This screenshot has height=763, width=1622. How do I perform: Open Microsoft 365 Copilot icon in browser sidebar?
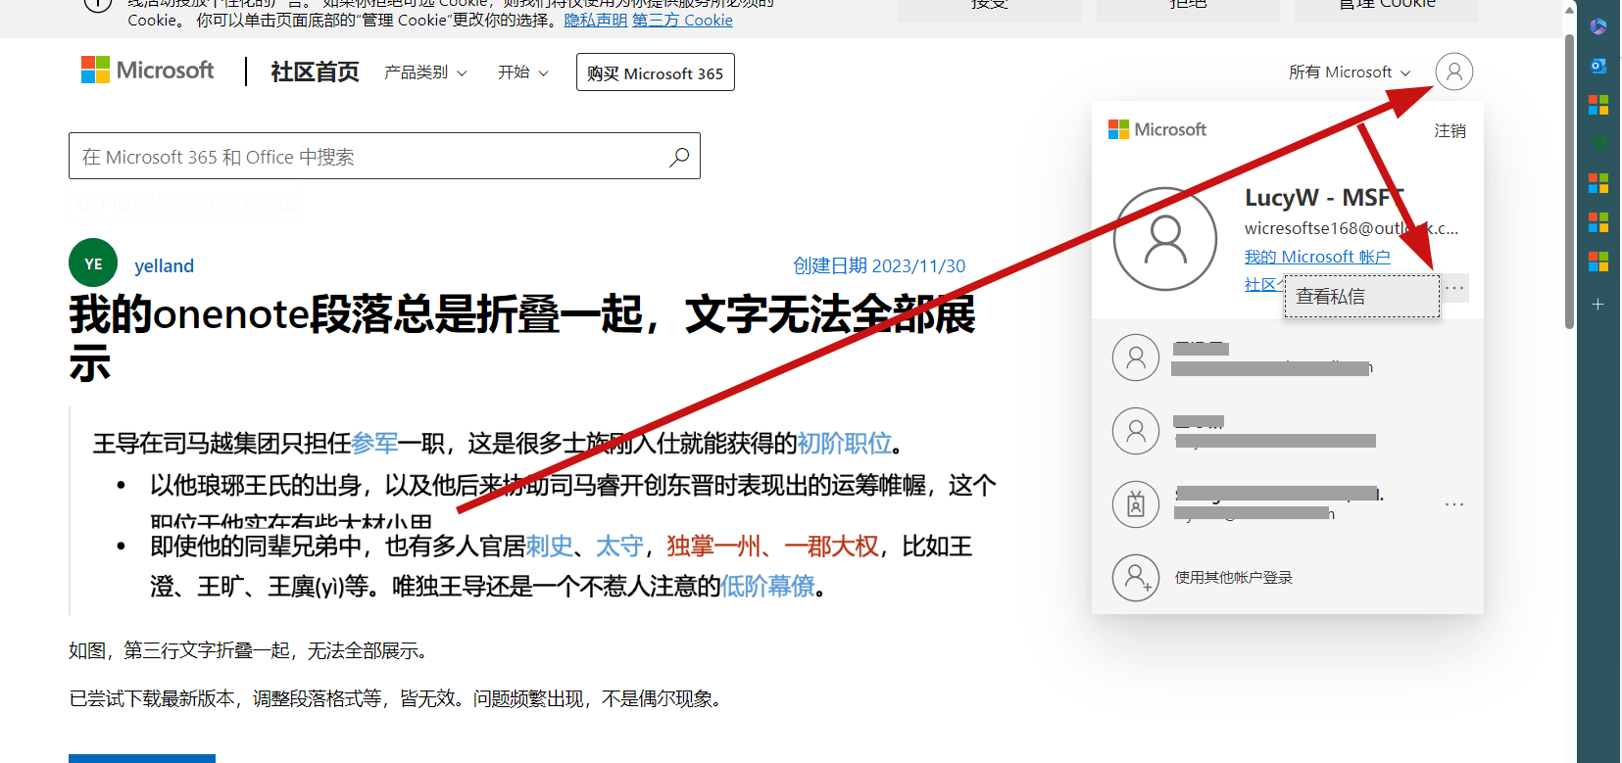pos(1598,26)
